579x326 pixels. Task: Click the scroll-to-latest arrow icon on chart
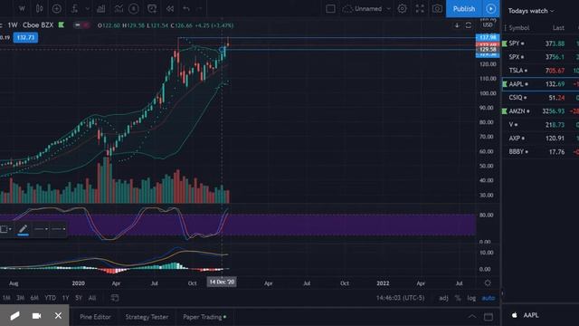click(457, 25)
